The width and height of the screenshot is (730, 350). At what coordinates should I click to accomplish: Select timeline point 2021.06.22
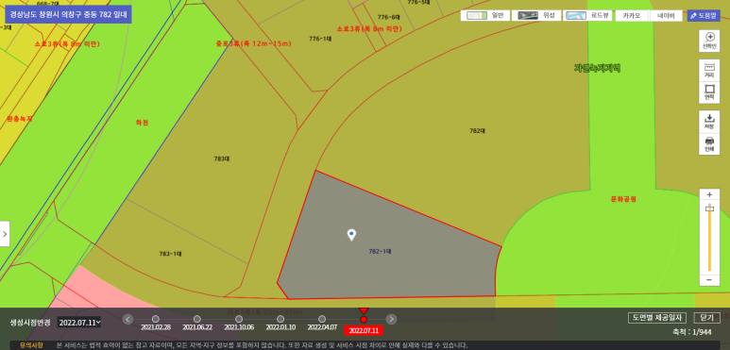click(x=197, y=319)
